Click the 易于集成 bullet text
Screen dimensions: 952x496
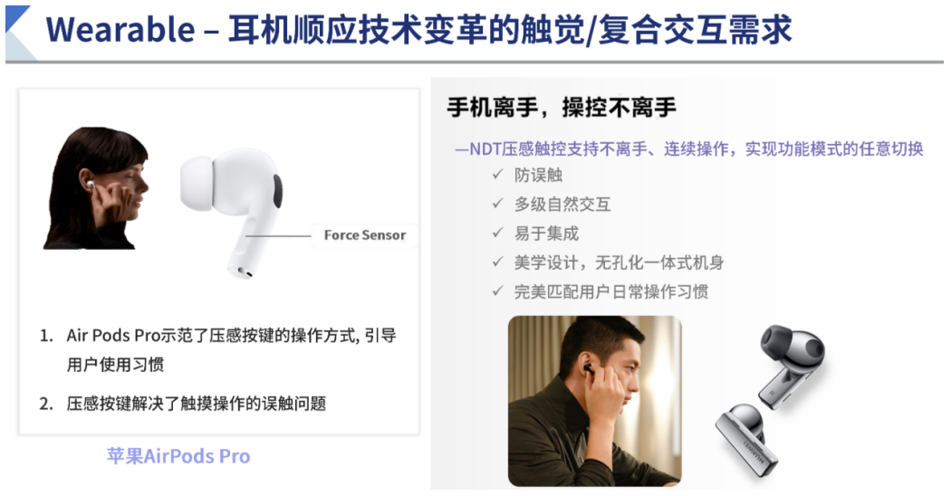pyautogui.click(x=546, y=233)
